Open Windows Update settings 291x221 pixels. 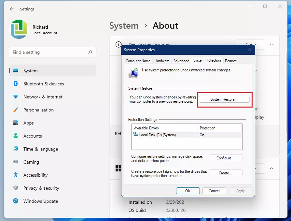(x=53, y=201)
